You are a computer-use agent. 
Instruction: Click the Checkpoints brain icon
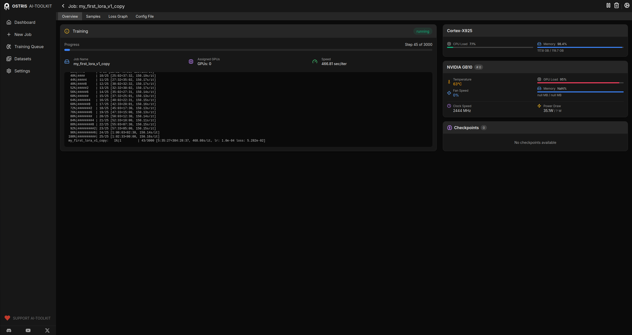pos(449,128)
